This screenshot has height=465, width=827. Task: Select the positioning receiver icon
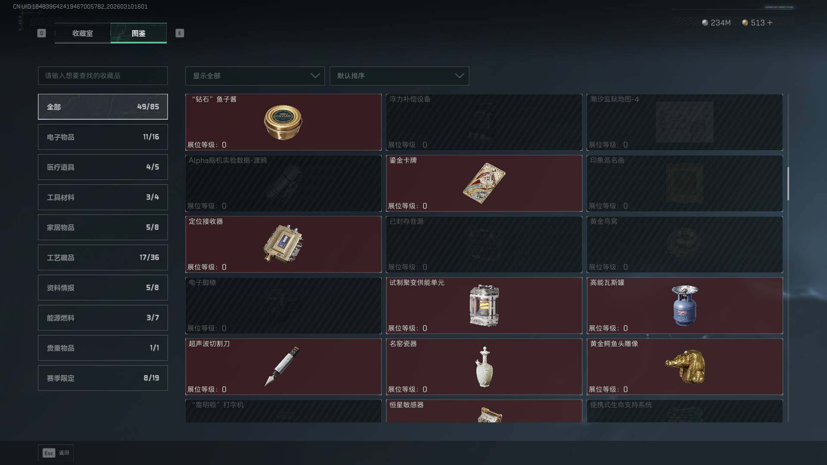[283, 243]
